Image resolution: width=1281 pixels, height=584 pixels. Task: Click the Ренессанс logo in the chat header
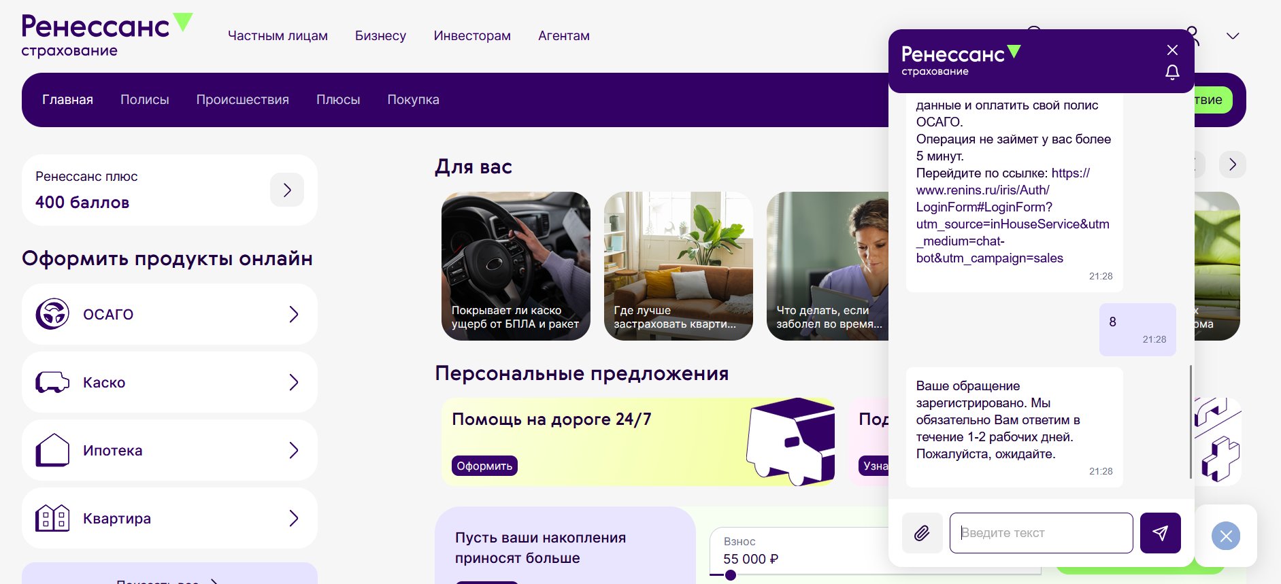tap(961, 61)
